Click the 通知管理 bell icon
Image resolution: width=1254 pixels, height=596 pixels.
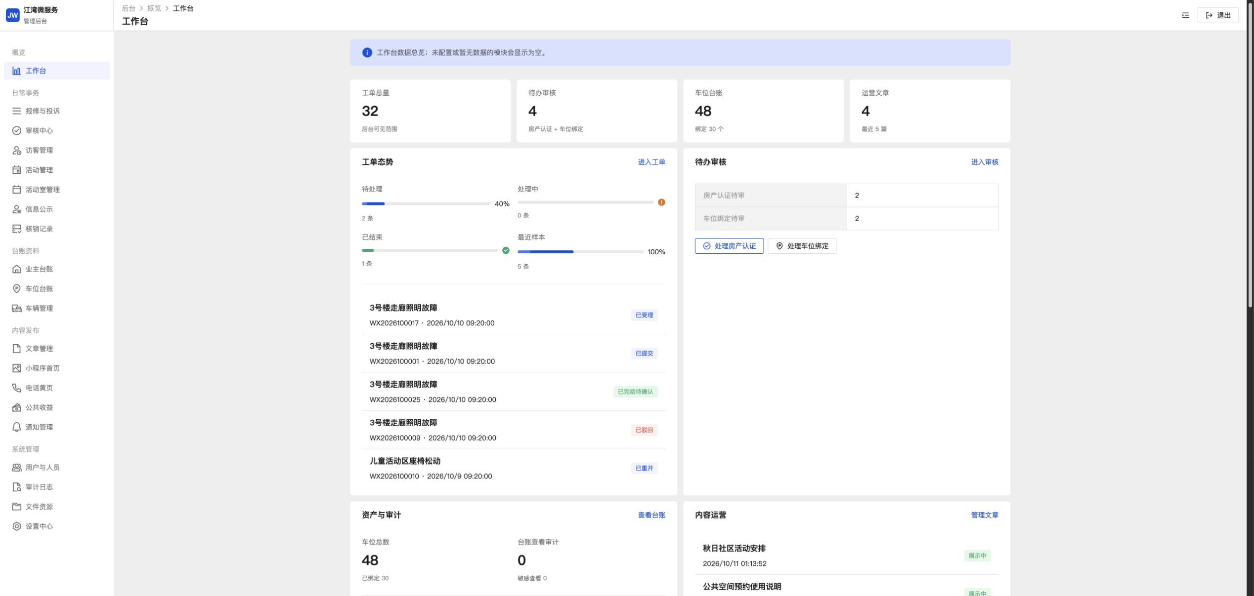click(x=16, y=427)
